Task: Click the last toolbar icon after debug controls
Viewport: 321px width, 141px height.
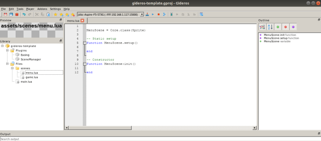Action: (201, 15)
